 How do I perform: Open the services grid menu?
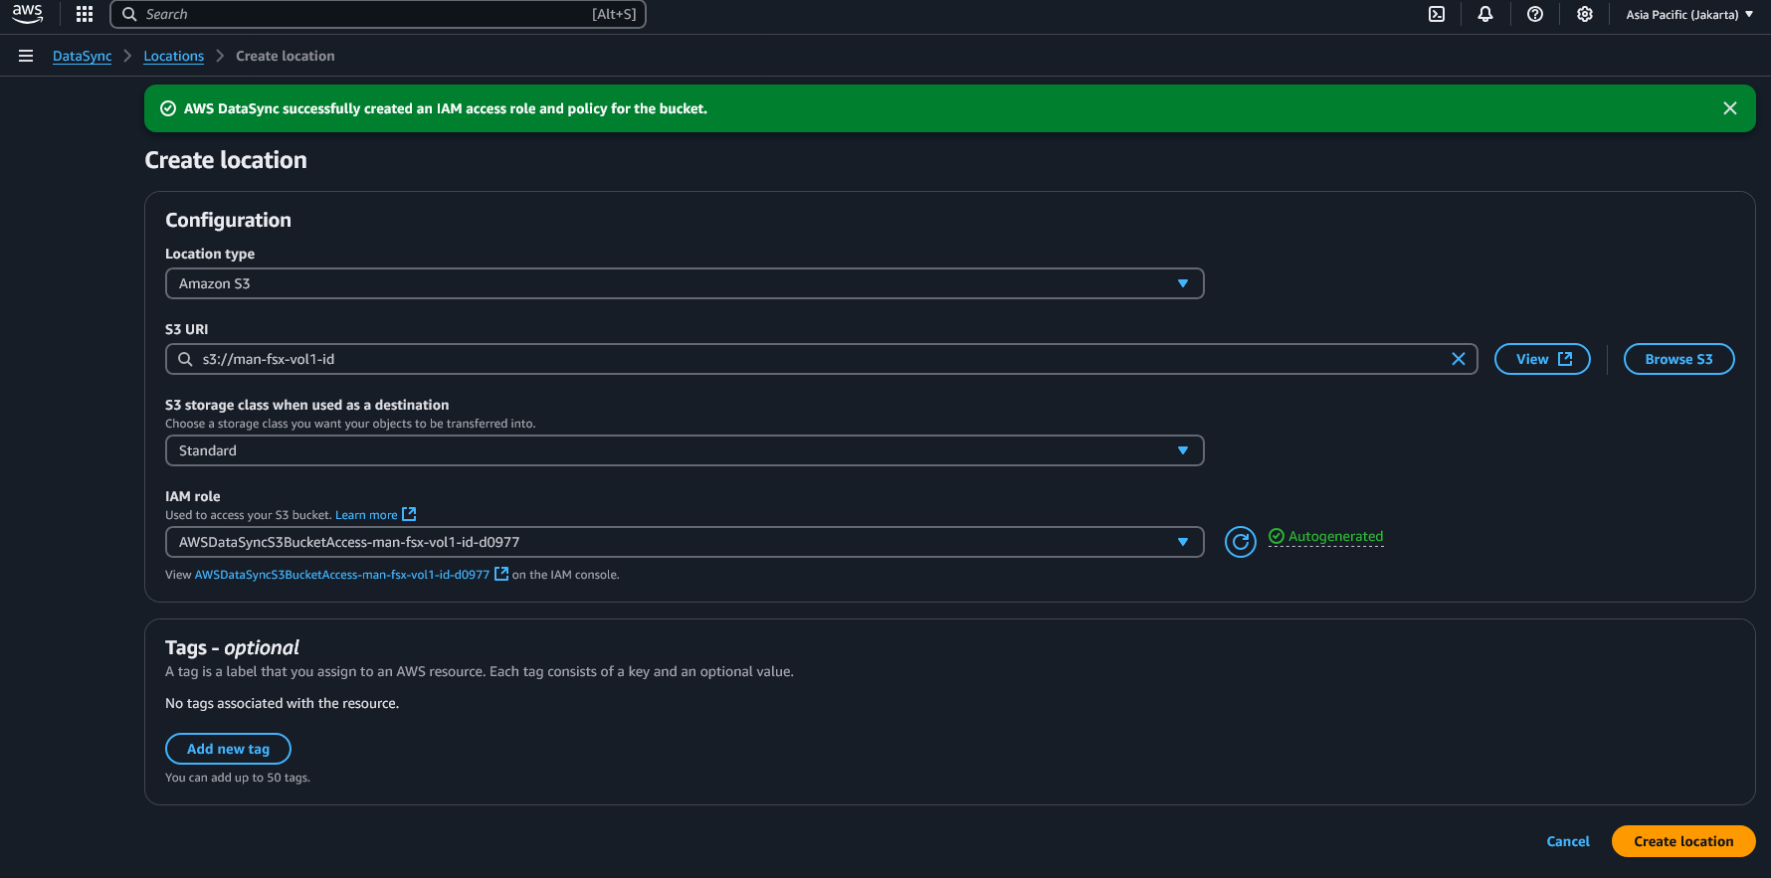tap(85, 14)
